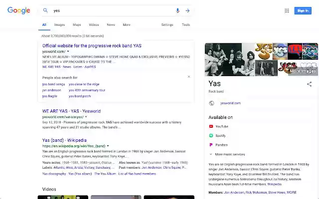
Task: Open Pandora in Available on list
Action: (221, 145)
